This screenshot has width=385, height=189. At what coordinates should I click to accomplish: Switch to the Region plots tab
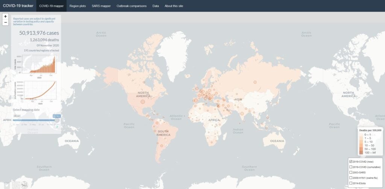point(77,6)
